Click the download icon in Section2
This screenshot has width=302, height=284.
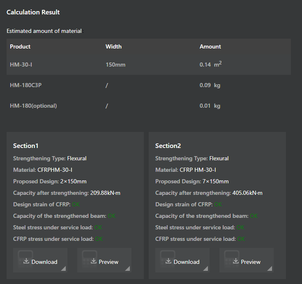tap(168, 261)
